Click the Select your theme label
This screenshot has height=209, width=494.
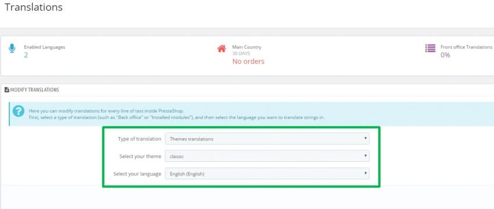140,156
